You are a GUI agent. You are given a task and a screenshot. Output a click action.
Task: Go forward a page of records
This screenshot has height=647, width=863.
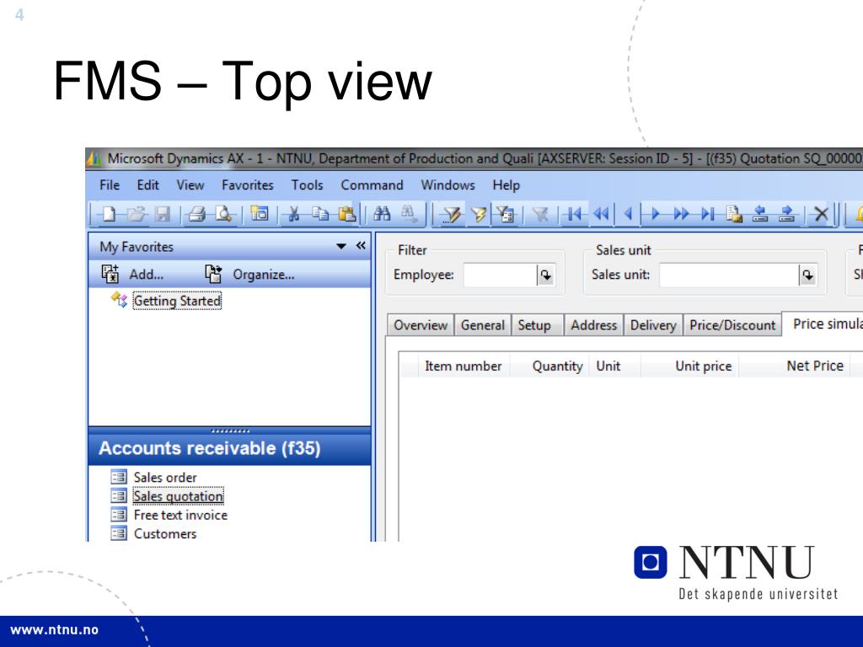pos(681,213)
